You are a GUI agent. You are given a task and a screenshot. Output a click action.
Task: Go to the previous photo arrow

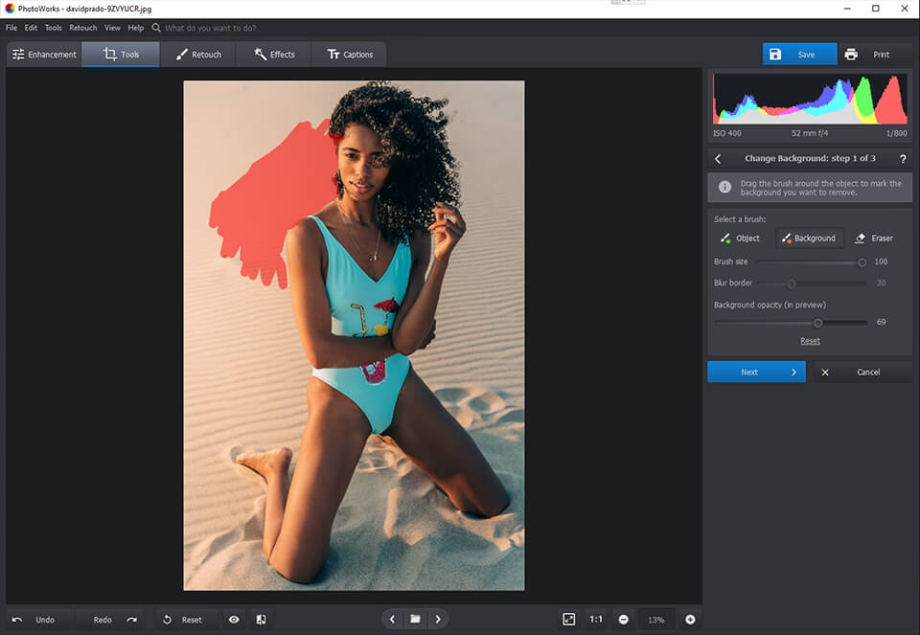tap(392, 620)
